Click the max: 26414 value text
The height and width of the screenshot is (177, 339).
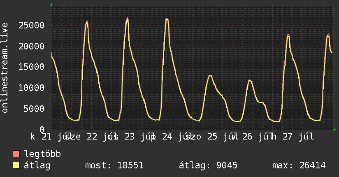pos(299,165)
